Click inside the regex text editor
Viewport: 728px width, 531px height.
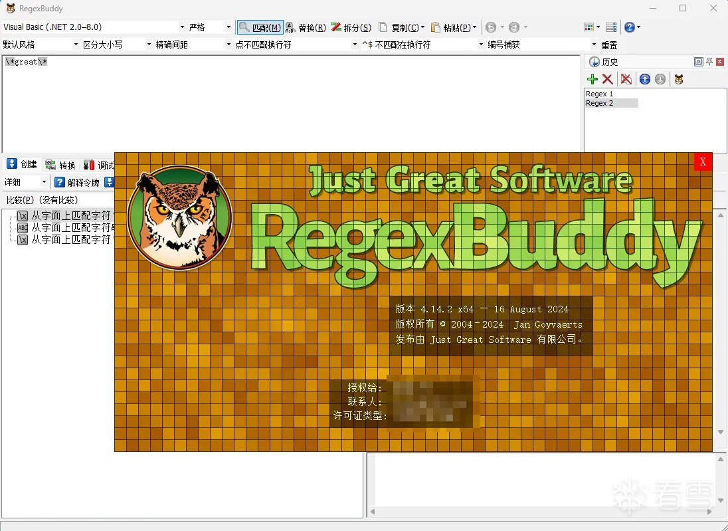click(291, 103)
